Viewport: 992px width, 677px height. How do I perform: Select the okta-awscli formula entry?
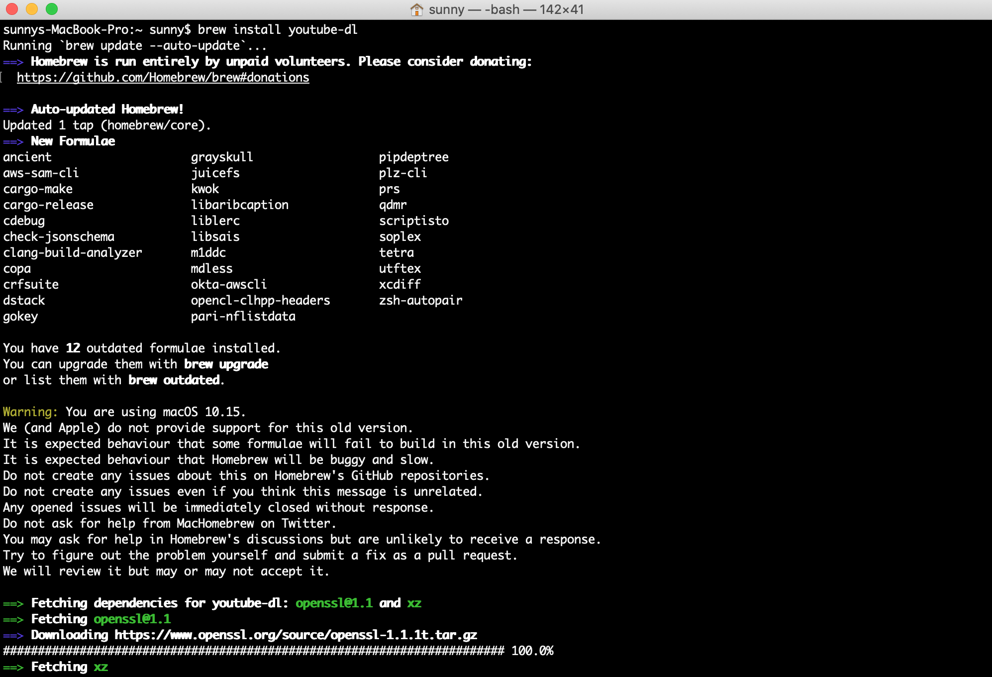pyautogui.click(x=229, y=284)
